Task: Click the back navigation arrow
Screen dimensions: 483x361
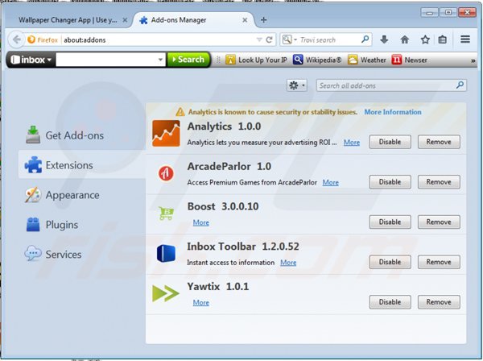Action: [17, 39]
